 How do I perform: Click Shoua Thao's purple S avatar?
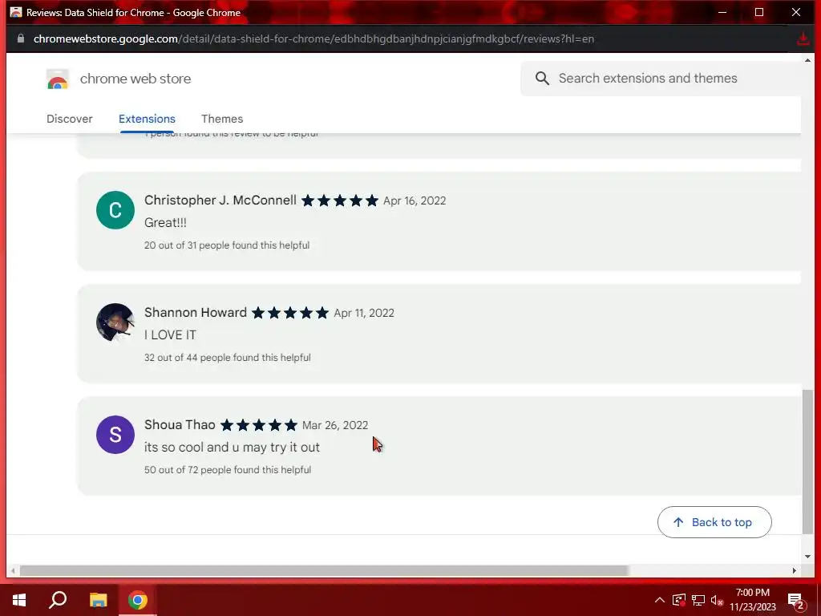point(115,435)
